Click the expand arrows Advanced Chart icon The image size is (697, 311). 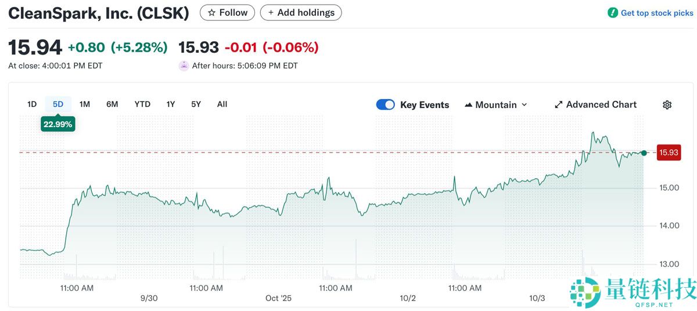pyautogui.click(x=559, y=105)
